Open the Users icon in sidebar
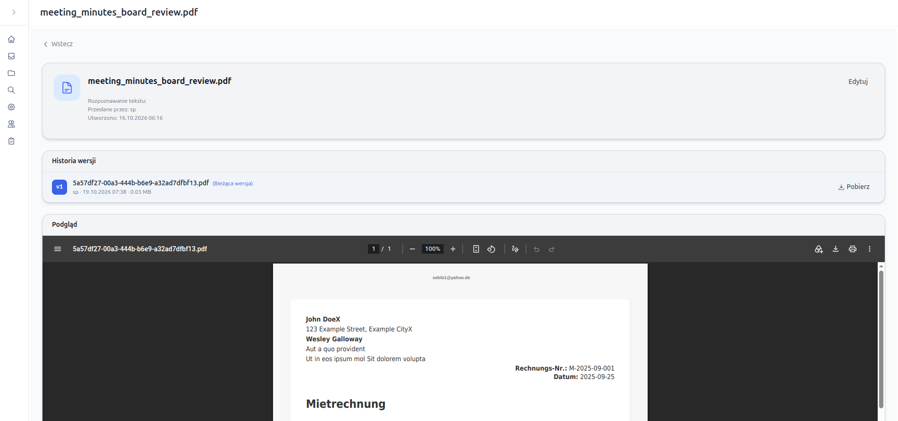Viewport: 898px width, 421px height. (x=11, y=124)
